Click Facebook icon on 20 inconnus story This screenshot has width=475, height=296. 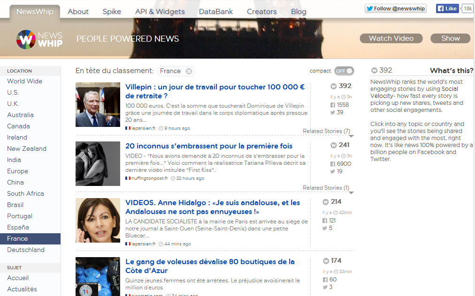[333, 164]
